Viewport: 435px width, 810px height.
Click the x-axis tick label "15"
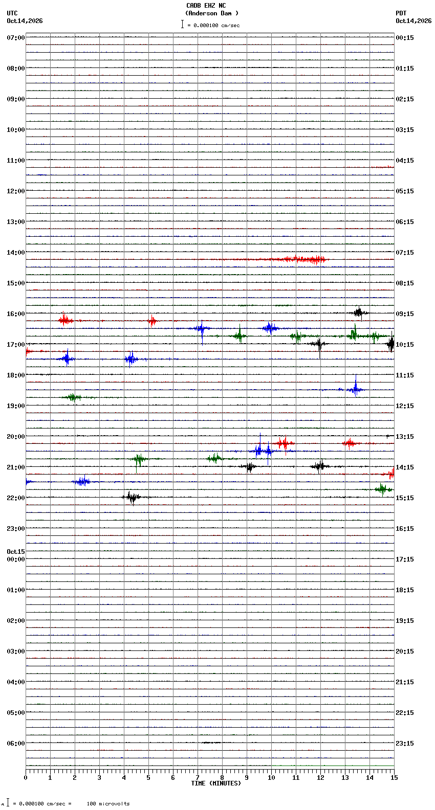(394, 778)
